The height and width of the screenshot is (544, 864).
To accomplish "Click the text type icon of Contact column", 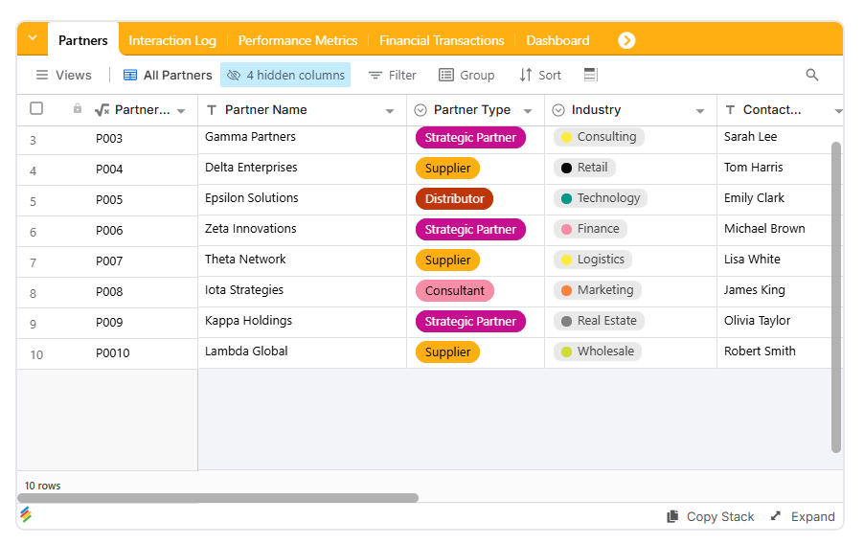I will coord(730,110).
